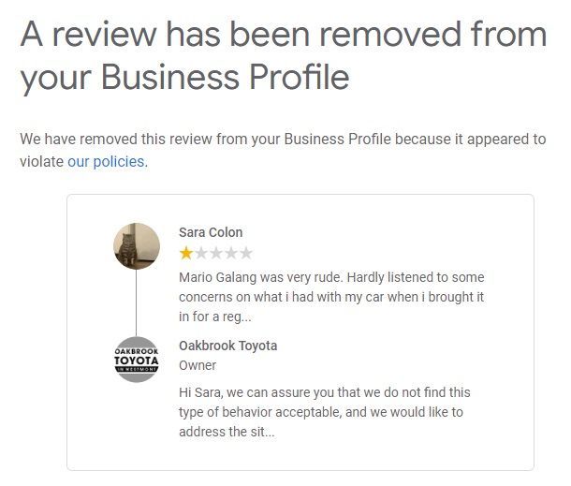Click "your Business Profile" in the heading
The height and width of the screenshot is (486, 571).
point(184,78)
